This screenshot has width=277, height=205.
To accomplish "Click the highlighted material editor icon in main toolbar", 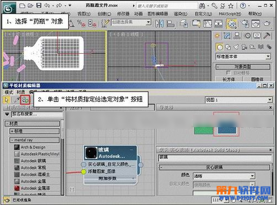I will click(x=232, y=24).
